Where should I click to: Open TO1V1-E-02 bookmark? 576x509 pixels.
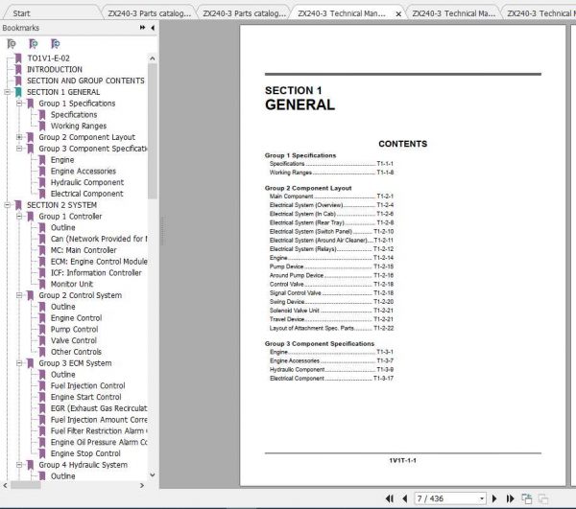coord(48,58)
